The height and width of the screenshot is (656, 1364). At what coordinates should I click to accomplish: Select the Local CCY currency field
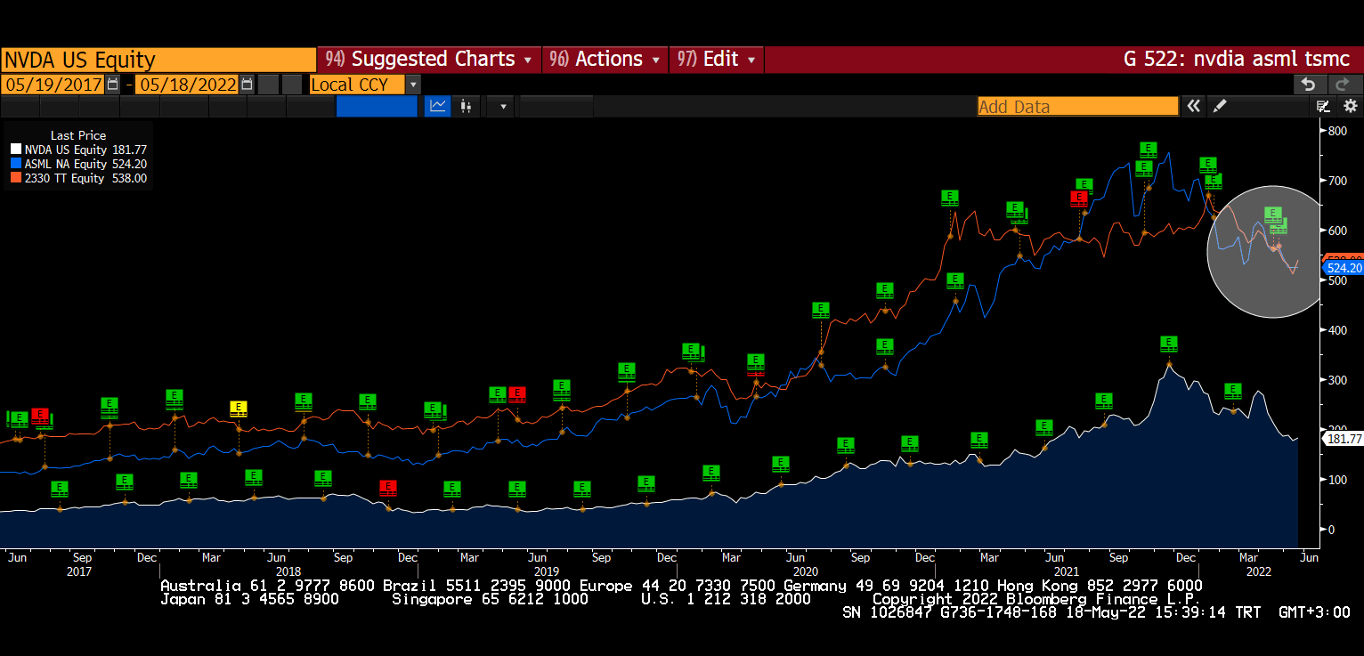point(357,85)
